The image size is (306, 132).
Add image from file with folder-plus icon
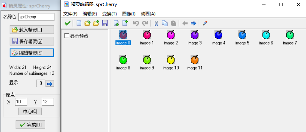point(96,24)
